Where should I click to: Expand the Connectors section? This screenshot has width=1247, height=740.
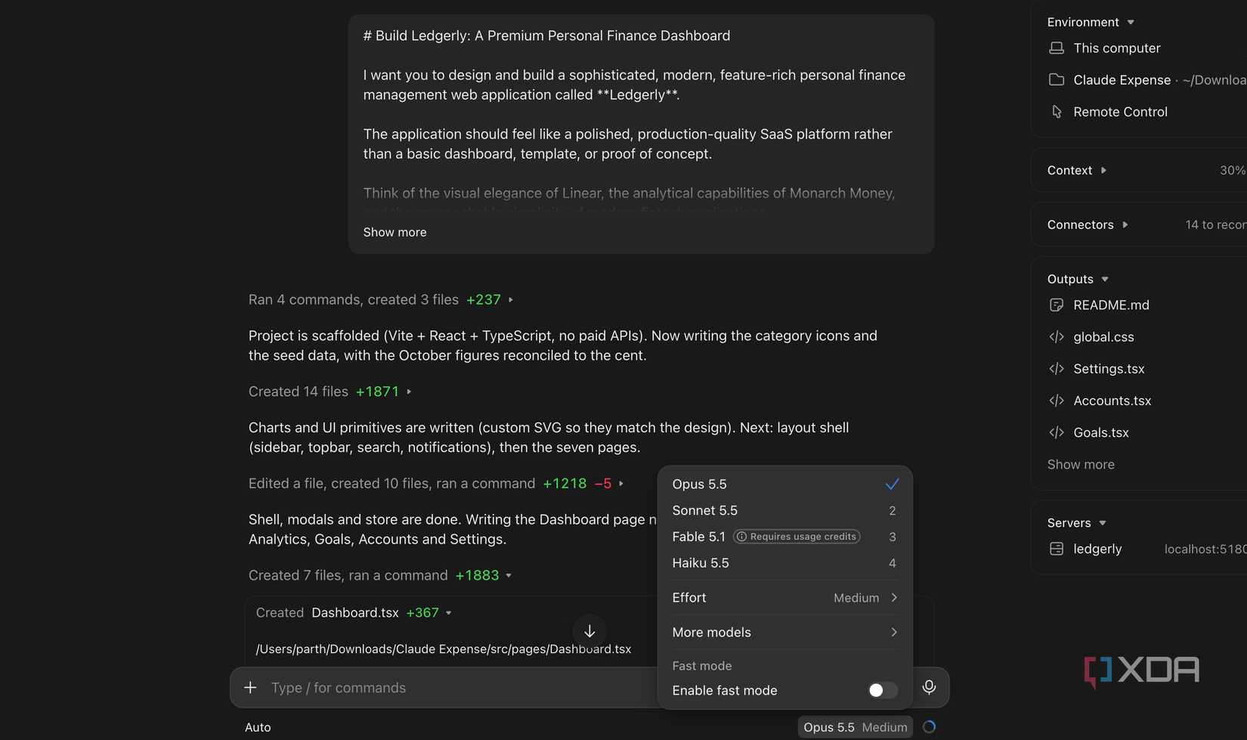click(1088, 225)
